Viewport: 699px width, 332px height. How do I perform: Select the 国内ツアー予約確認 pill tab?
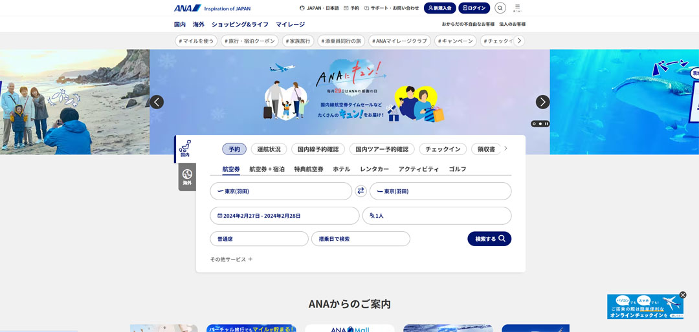pyautogui.click(x=382, y=149)
